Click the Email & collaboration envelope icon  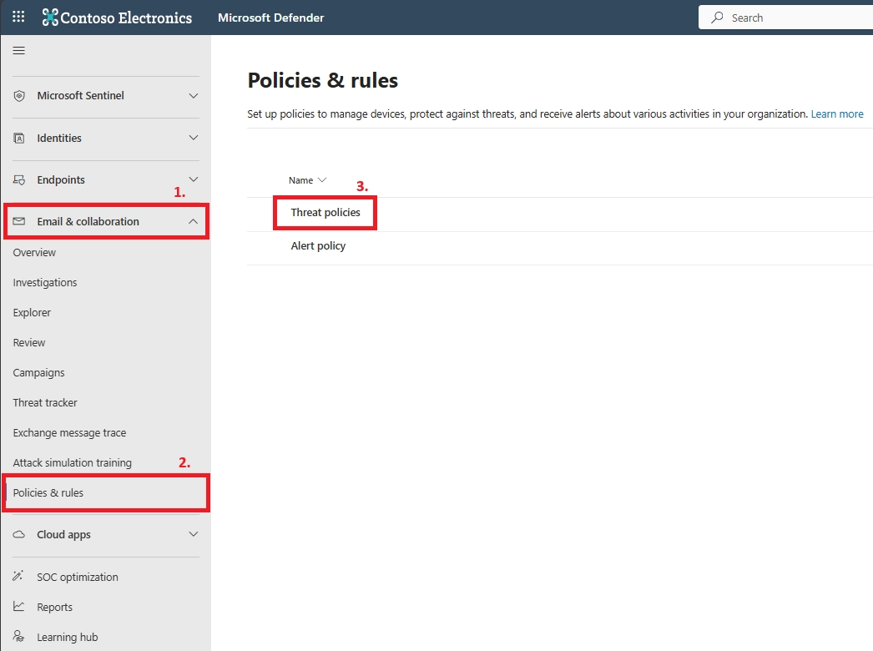coord(18,221)
